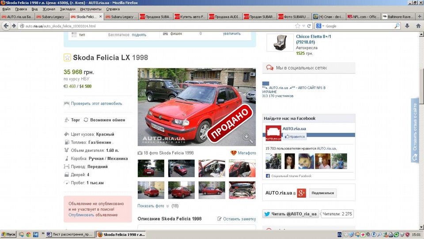Open Chrome from quick launch bar

tap(28, 235)
